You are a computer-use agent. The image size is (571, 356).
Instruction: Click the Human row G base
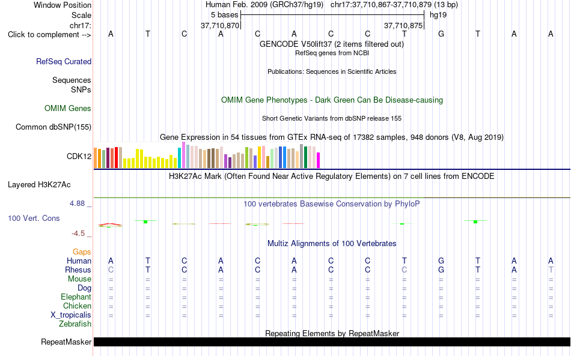[441, 261]
